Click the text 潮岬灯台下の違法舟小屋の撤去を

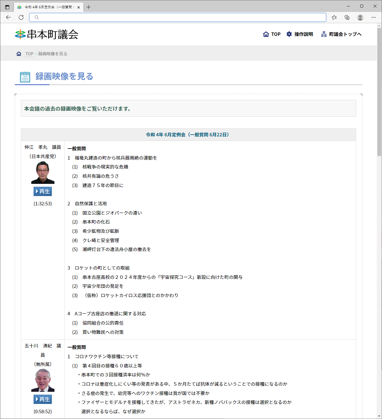(x=117, y=249)
